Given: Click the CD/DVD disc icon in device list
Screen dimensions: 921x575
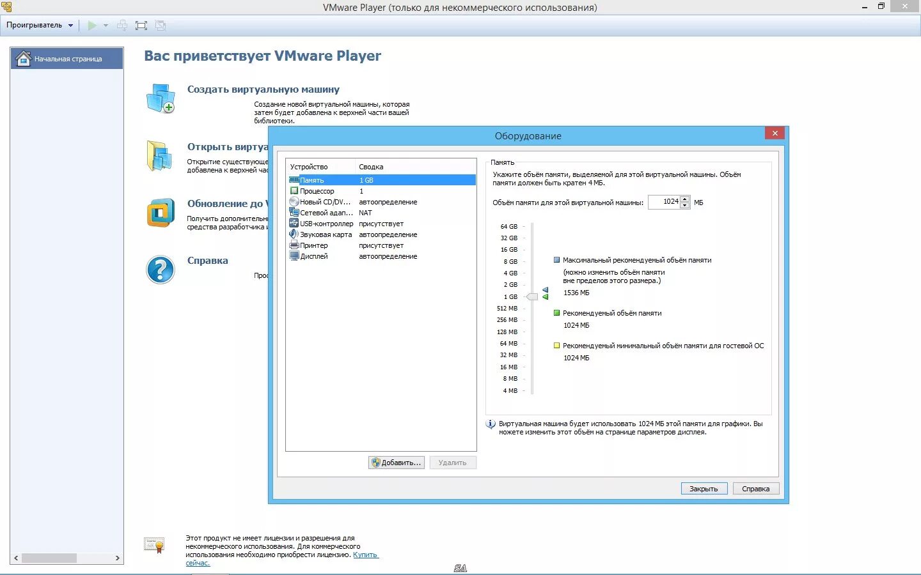Looking at the screenshot, I should tap(294, 202).
